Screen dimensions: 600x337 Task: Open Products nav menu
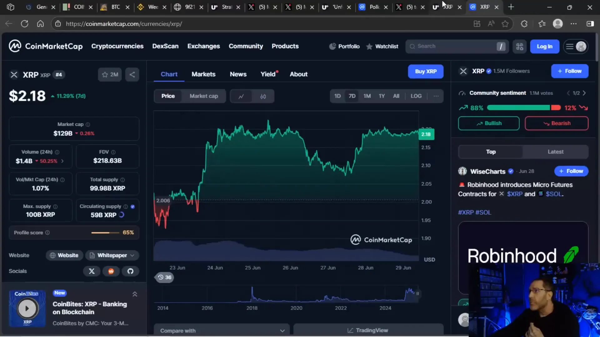tap(285, 46)
